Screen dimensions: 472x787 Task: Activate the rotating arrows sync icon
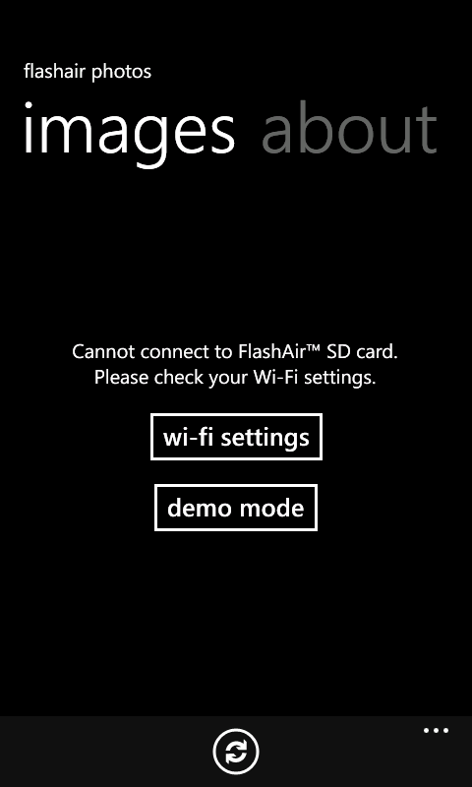click(236, 752)
